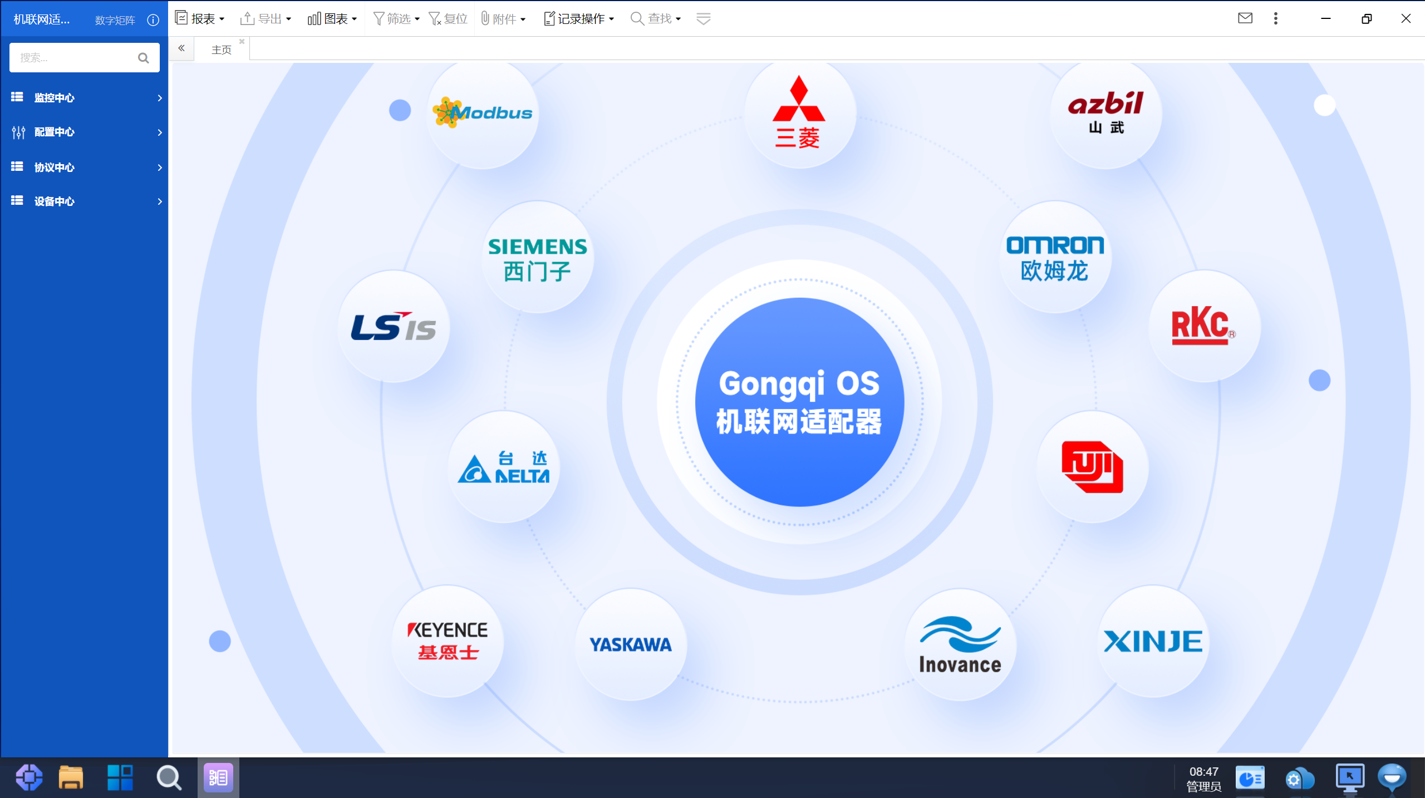The image size is (1425, 798).
Task: Open the 导出 export dropdown
Action: pyautogui.click(x=266, y=18)
